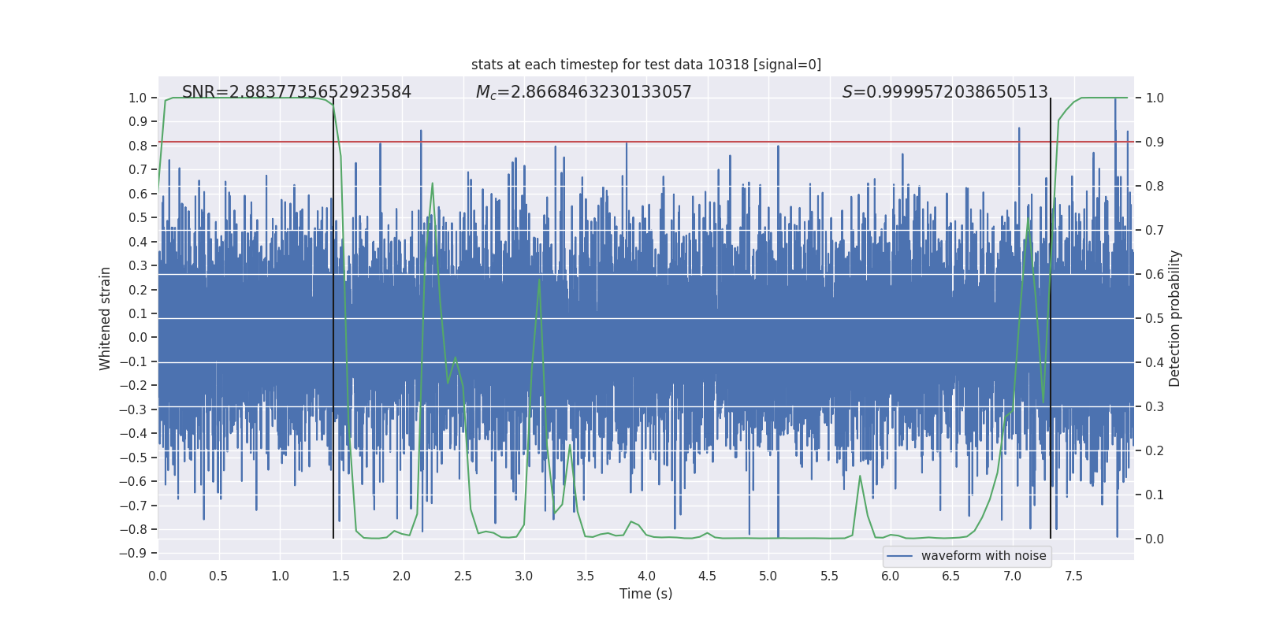Click the green probability peak near 2.25 s

[x=433, y=183]
